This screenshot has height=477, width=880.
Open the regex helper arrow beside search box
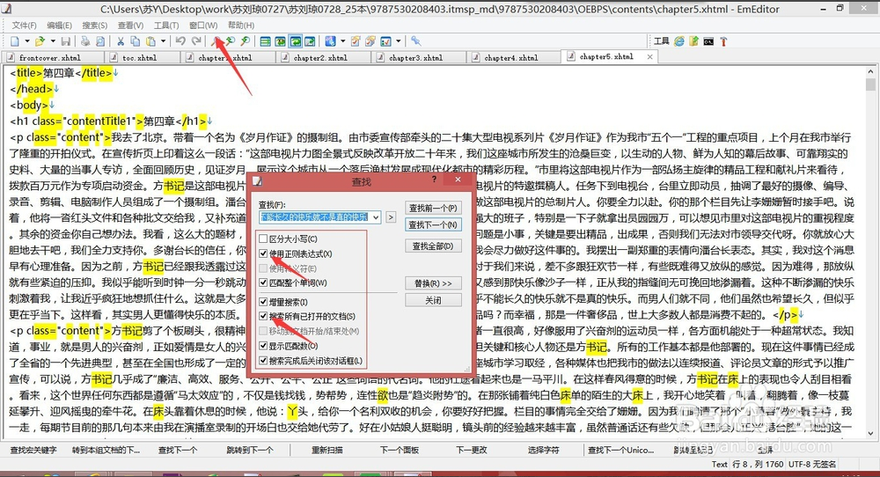point(391,217)
